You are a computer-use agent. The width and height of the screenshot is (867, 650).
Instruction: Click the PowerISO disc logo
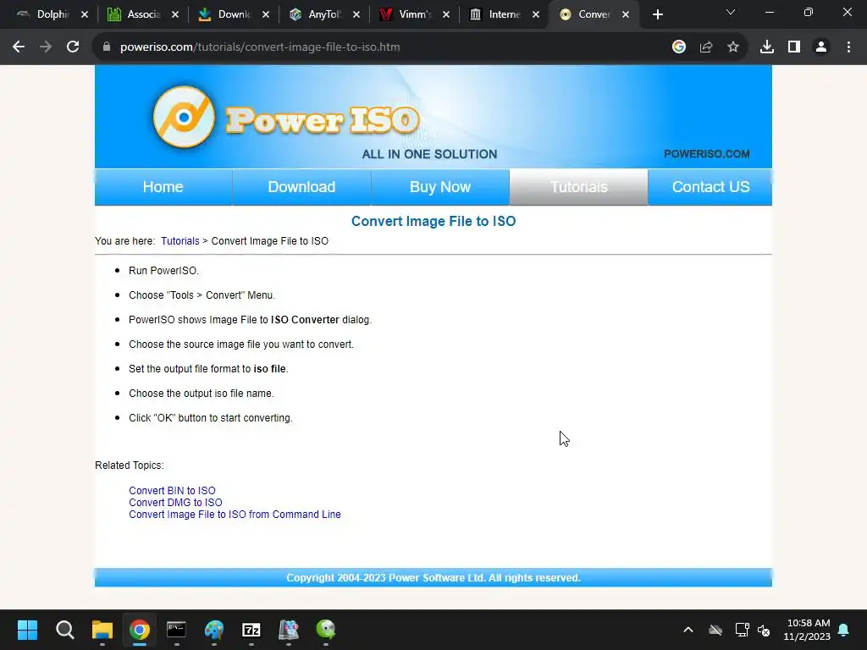184,117
